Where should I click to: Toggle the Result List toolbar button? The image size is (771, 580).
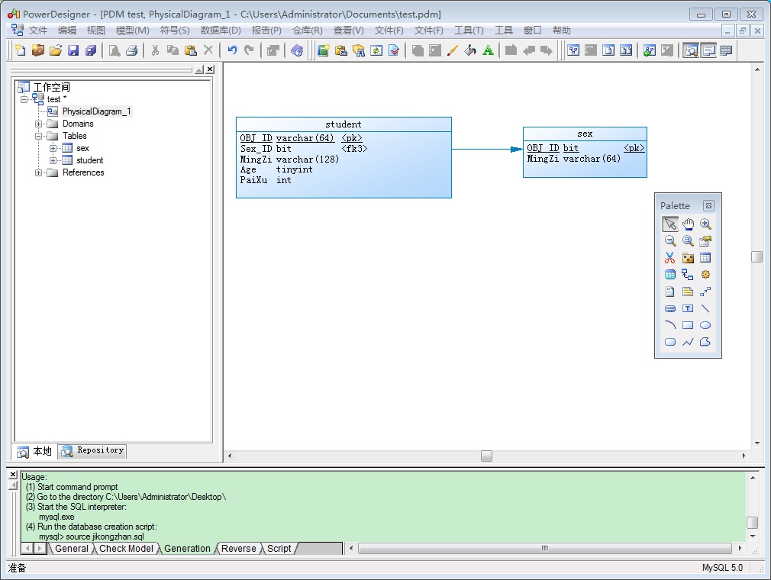(726, 50)
